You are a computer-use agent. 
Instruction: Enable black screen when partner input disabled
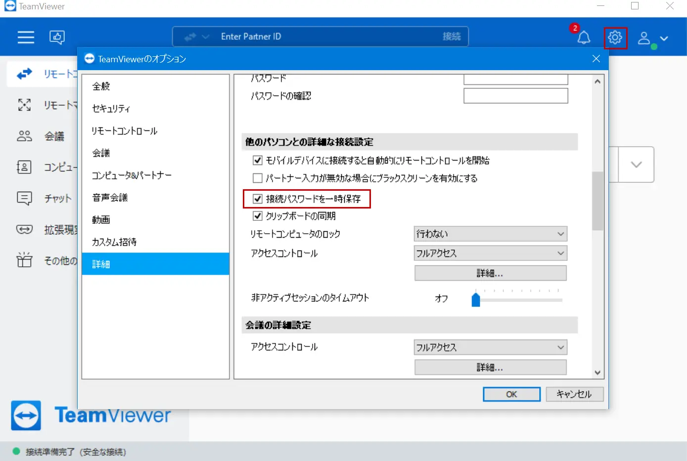click(x=258, y=178)
